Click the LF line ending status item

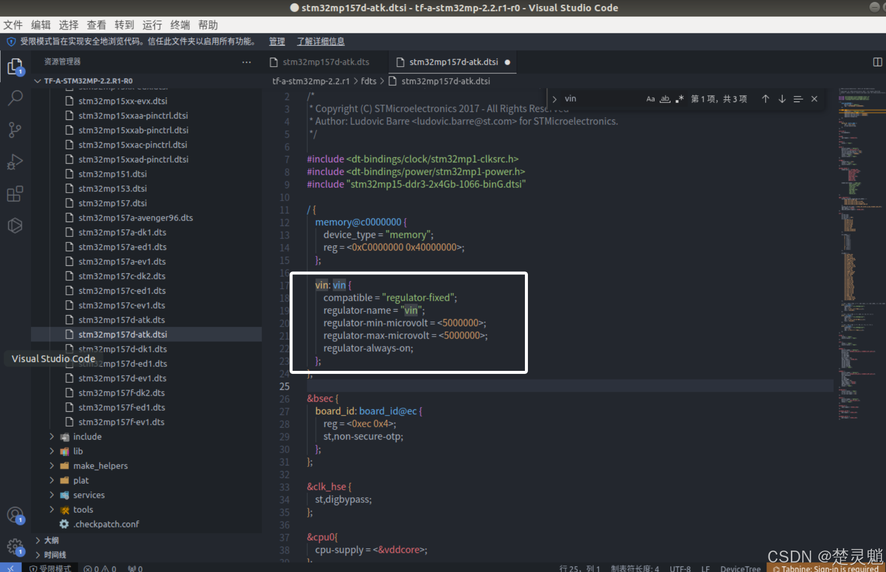click(x=706, y=568)
